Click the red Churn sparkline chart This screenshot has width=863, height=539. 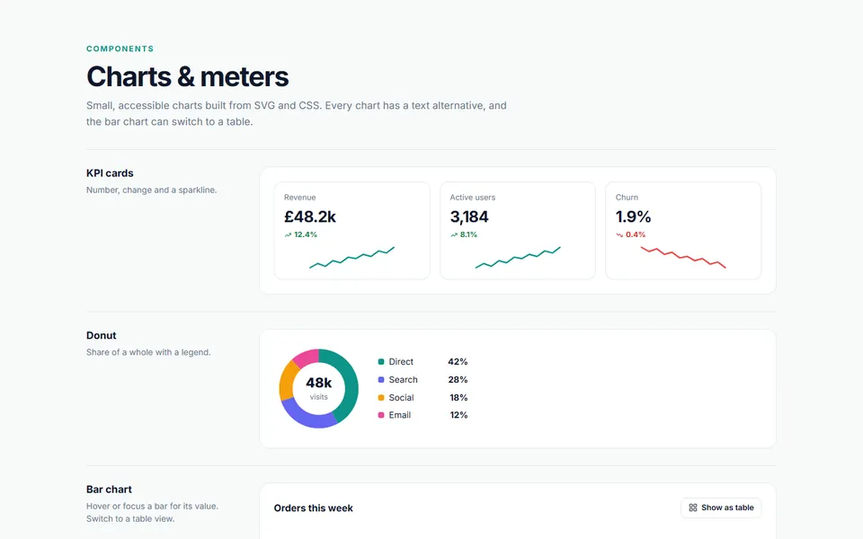[683, 258]
